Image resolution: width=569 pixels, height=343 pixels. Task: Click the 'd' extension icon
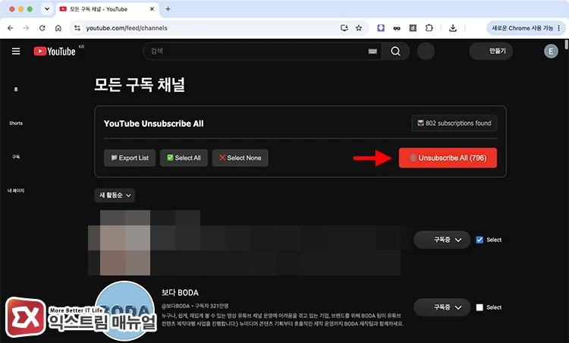point(413,28)
